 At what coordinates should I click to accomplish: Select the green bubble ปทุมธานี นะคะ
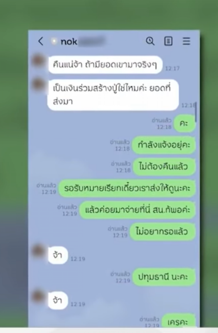click(164, 277)
